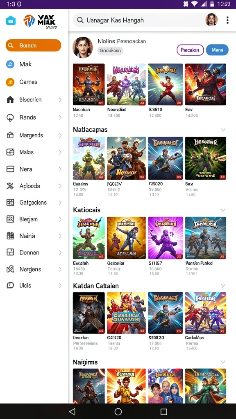Click the Naigims section heading
The image size is (236, 419).
[85, 362]
